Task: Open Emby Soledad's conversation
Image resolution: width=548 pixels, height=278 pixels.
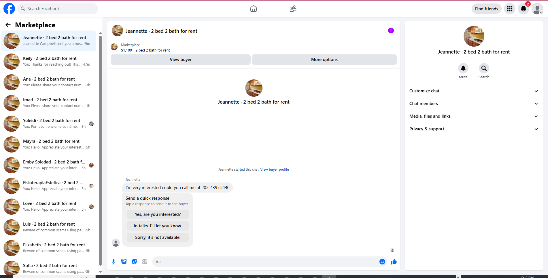Action: coord(49,165)
